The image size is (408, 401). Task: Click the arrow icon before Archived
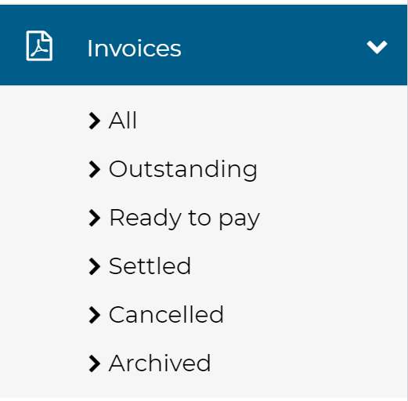click(x=95, y=363)
